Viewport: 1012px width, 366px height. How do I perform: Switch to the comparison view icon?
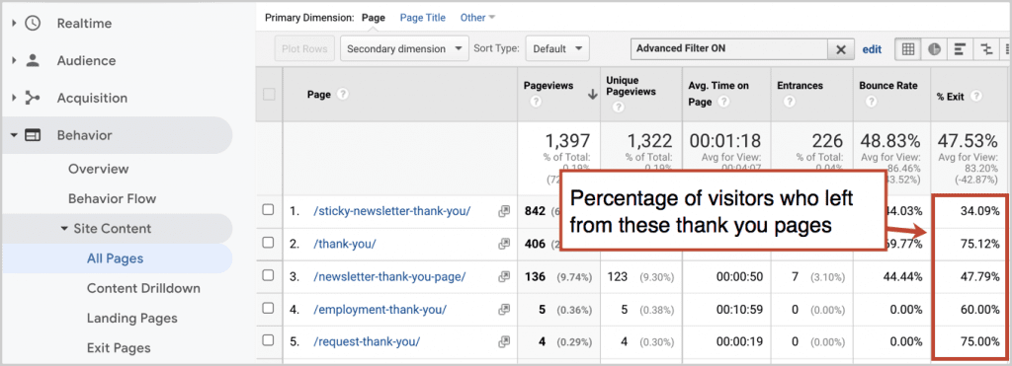[x=986, y=49]
